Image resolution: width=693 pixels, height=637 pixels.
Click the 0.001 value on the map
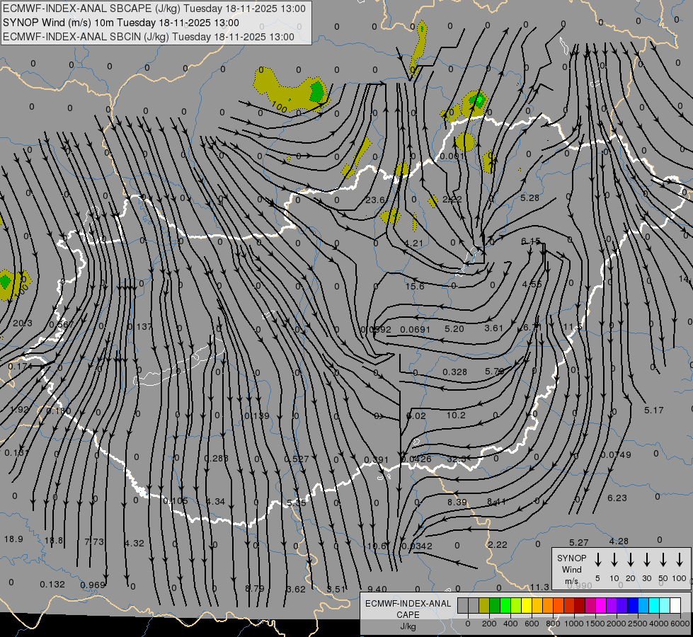click(452, 156)
